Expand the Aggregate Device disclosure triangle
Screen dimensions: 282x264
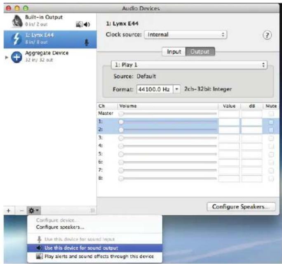7,58
